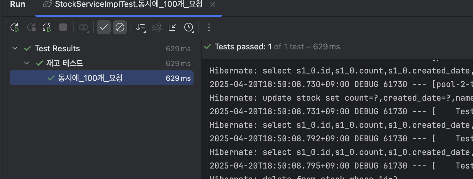Collapse the Test Results tree node
This screenshot has height=179, width=473.
click(x=15, y=48)
